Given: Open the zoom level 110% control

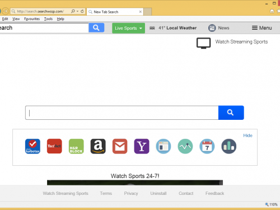Looking at the screenshot, I should coord(271,204).
